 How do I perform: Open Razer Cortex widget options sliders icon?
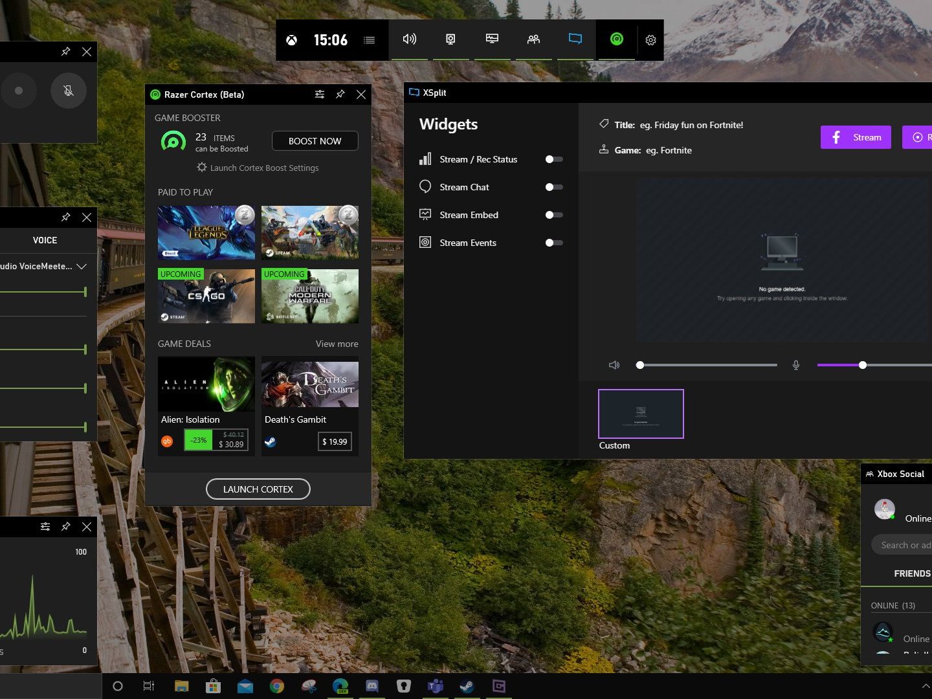(x=320, y=94)
